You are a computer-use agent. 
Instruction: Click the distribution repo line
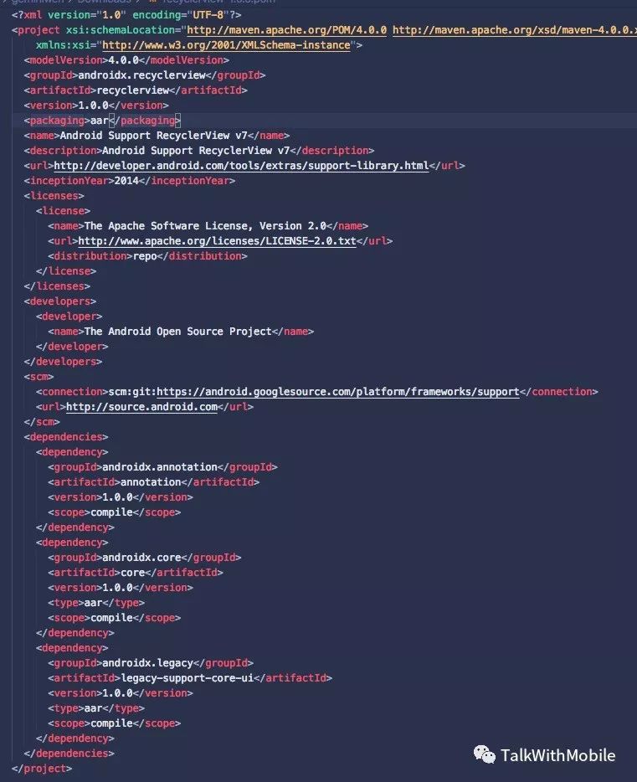point(147,256)
